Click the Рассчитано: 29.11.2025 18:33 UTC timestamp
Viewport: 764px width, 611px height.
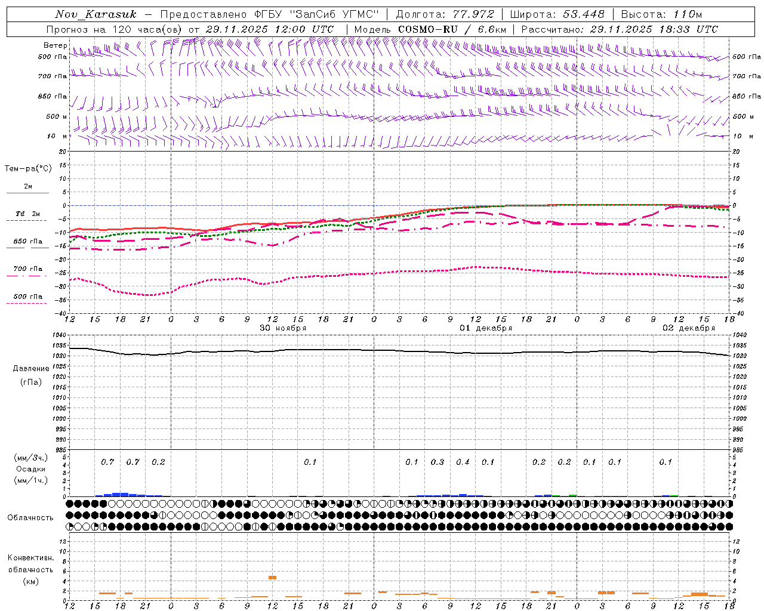pyautogui.click(x=620, y=29)
